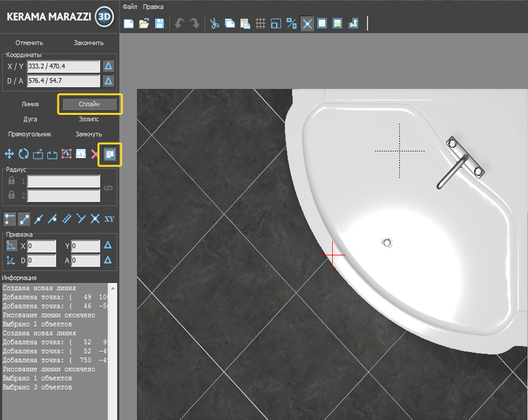Edit the Привязка D field
Image resolution: width=528 pixels, height=420 pixels.
(42, 261)
